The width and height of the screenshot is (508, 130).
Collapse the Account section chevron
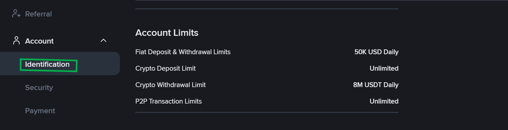click(103, 41)
